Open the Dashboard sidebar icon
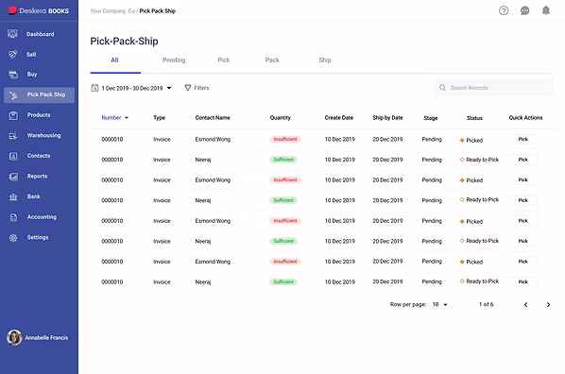 (x=12, y=34)
